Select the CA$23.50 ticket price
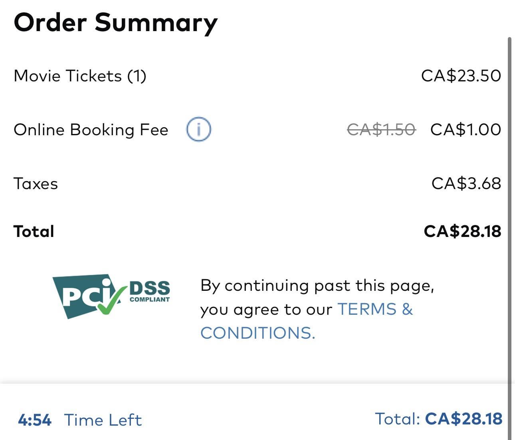Image resolution: width=515 pixels, height=440 pixels. tap(461, 76)
